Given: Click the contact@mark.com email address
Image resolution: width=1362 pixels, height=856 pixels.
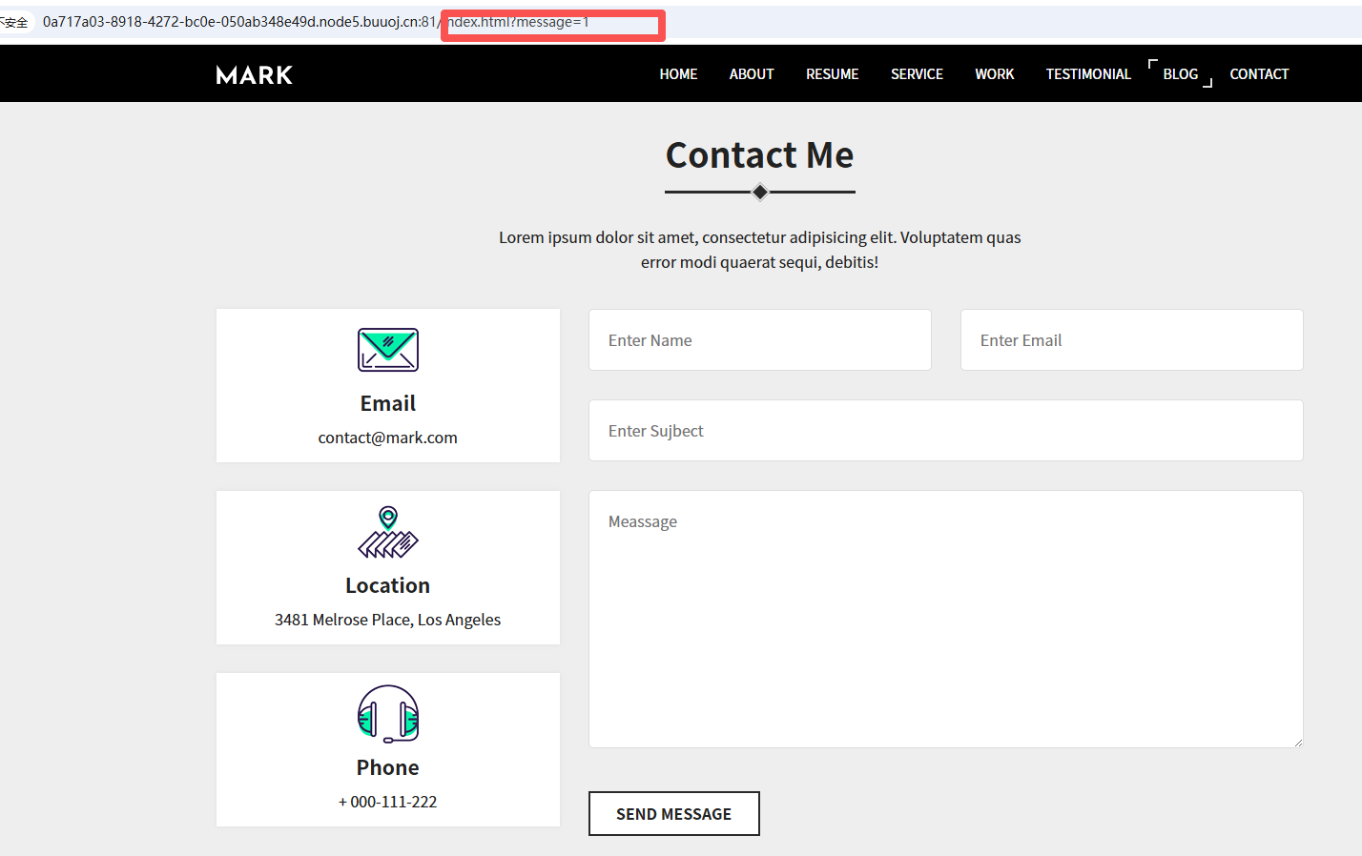Looking at the screenshot, I should click(x=388, y=438).
